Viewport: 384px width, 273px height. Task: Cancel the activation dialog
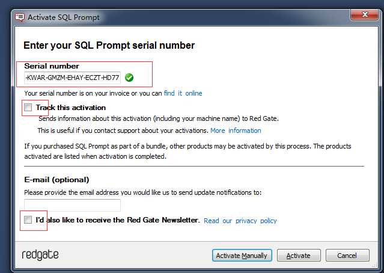point(347,256)
